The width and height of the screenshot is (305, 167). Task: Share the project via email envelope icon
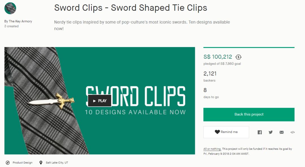point(282,132)
